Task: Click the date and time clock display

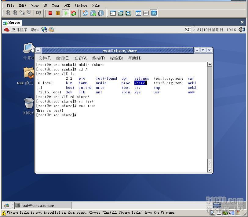Action: (x=216, y=30)
